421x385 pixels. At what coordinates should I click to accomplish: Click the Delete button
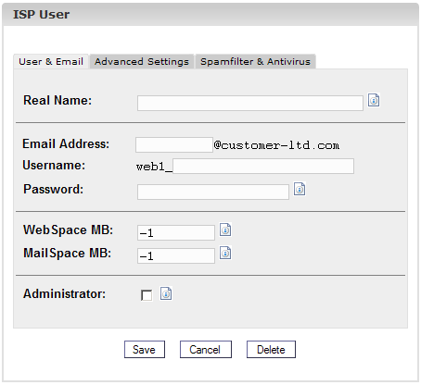[x=271, y=350]
